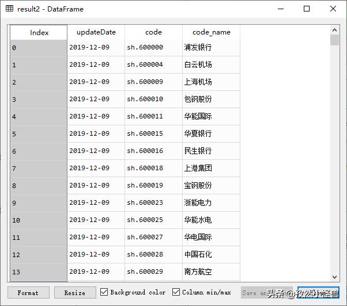Click the DataFrame table icon in title bar
The height and width of the screenshot is (306, 347).
click(x=9, y=9)
